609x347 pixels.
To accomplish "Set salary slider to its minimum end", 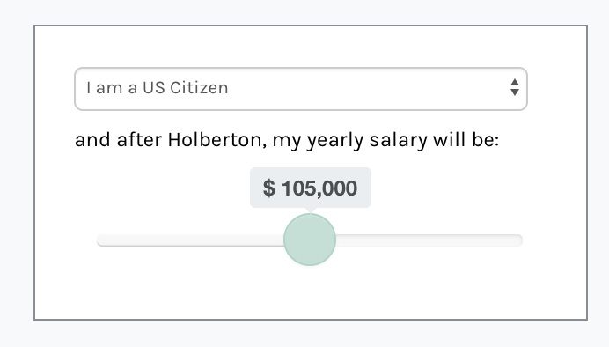I will 99,240.
